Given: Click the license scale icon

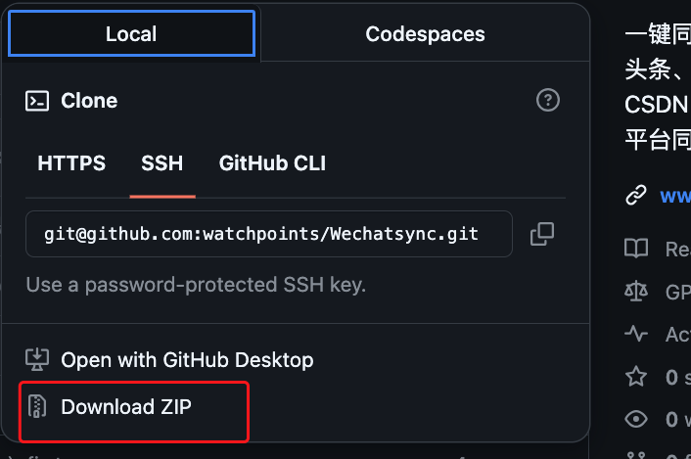Looking at the screenshot, I should pyautogui.click(x=636, y=292).
